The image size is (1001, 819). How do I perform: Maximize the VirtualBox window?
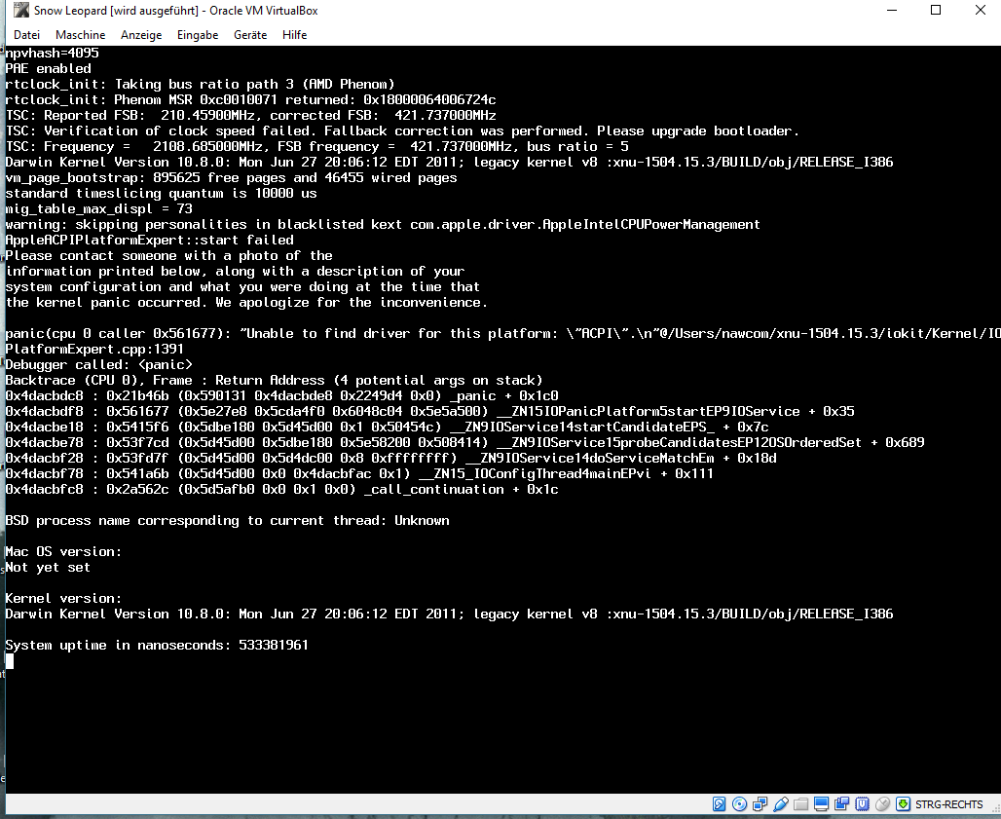coord(936,10)
